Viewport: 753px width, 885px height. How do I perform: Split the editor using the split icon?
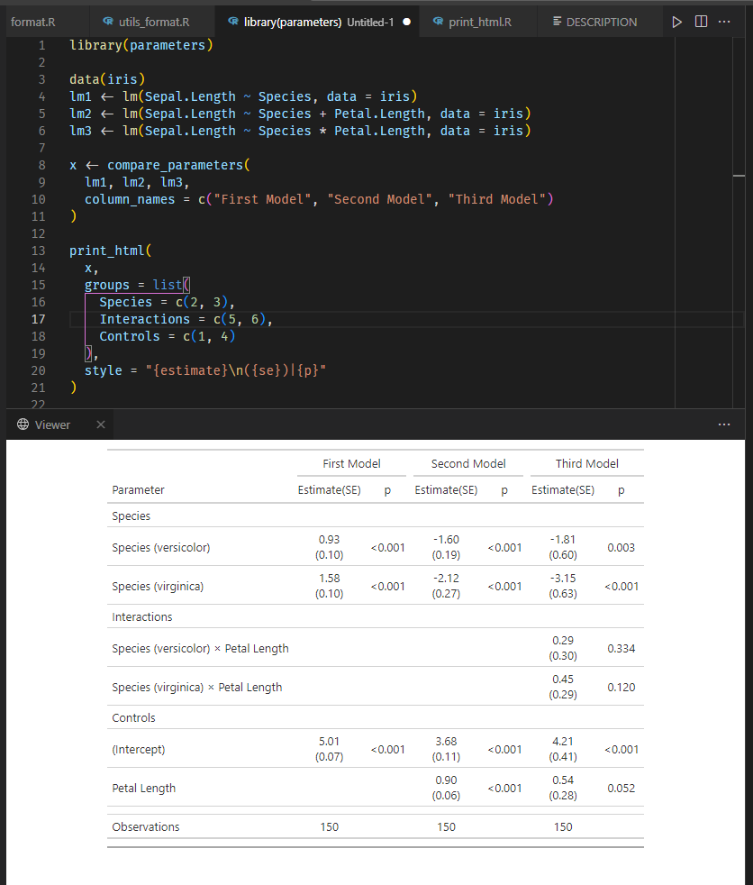701,21
